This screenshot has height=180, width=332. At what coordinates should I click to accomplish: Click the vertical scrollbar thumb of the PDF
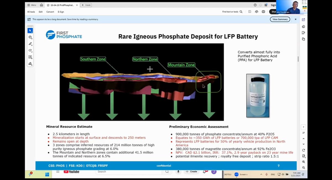click(298, 59)
